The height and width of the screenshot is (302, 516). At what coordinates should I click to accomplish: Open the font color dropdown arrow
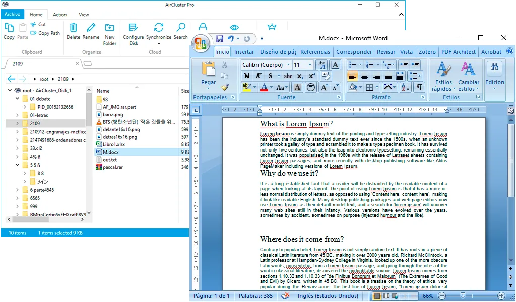point(272,87)
